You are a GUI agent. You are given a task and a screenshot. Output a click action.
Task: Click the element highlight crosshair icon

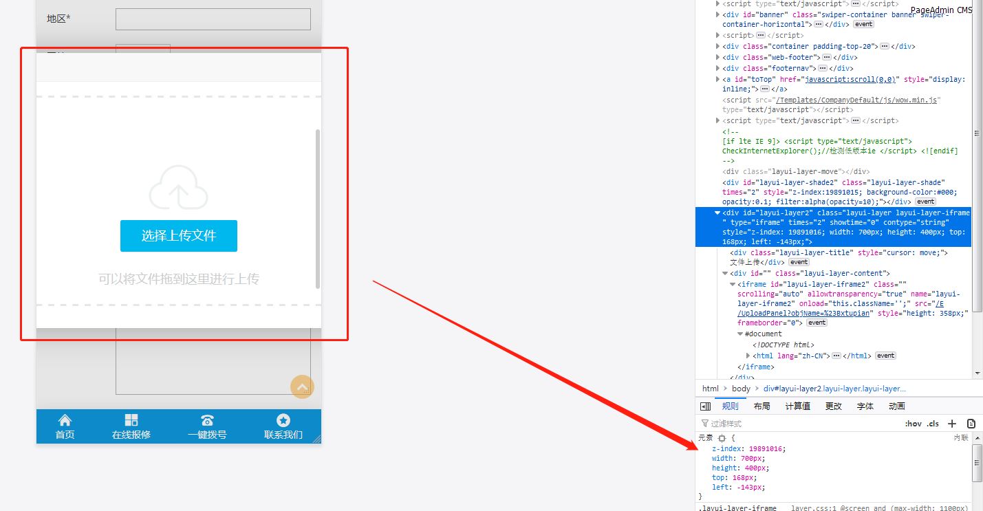tap(722, 438)
